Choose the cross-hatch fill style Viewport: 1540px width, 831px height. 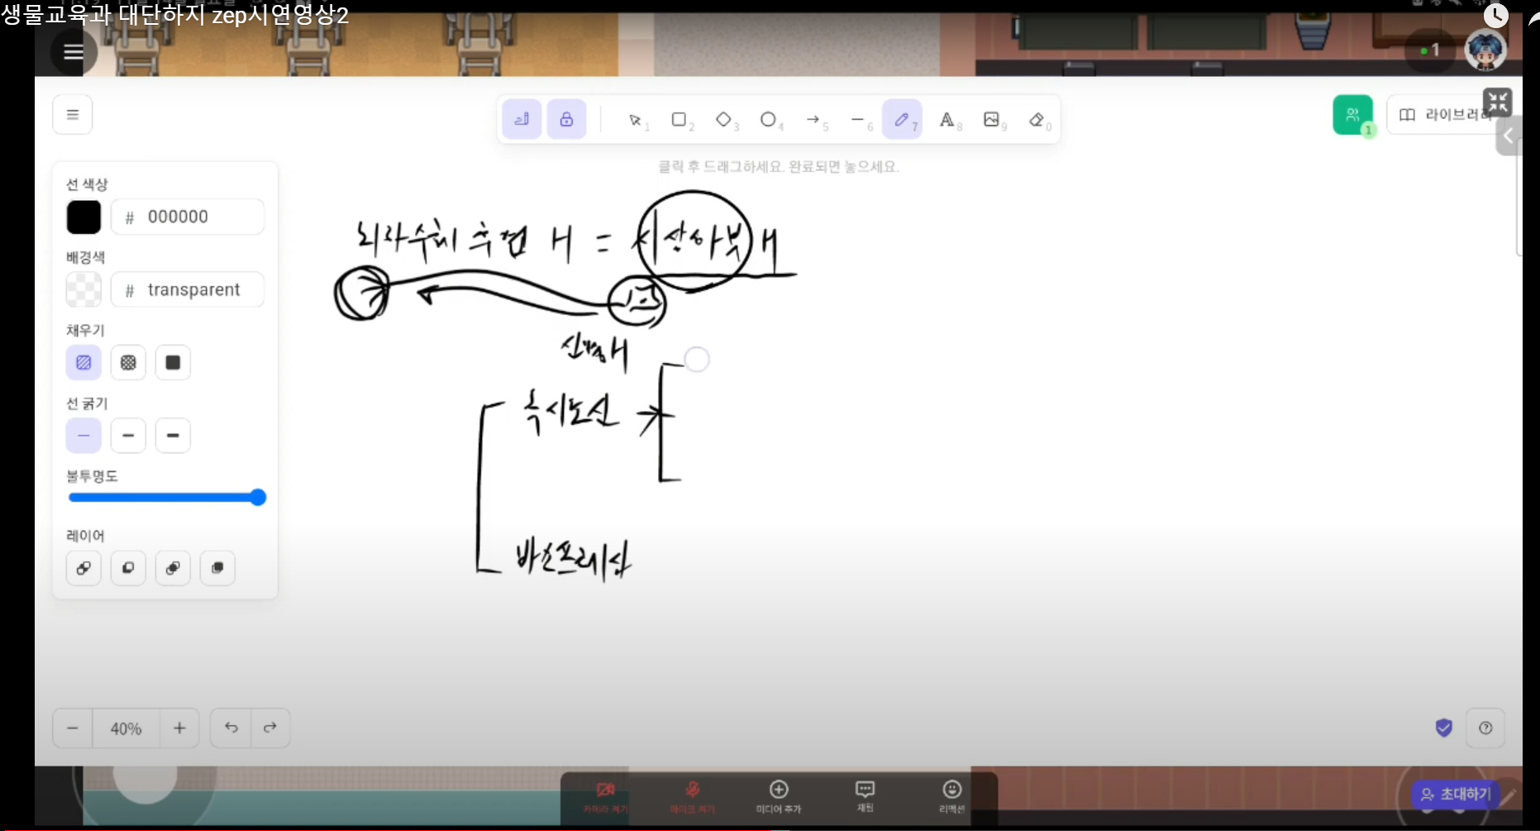point(128,363)
